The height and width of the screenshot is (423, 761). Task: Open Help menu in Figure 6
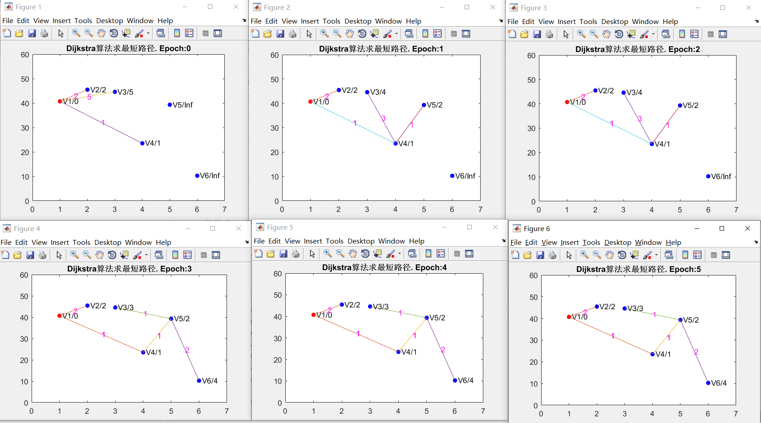673,242
